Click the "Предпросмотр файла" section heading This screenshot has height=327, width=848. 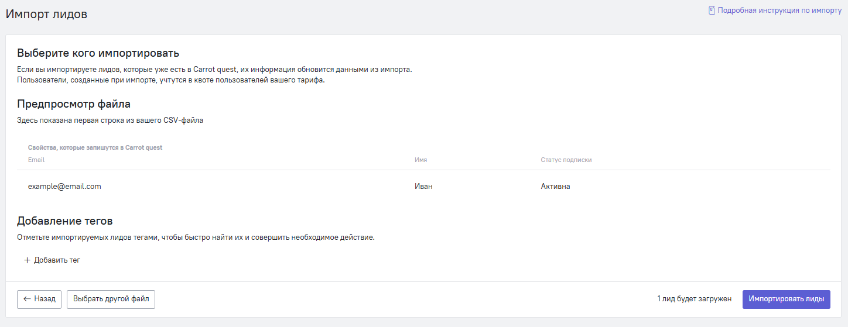tap(74, 104)
